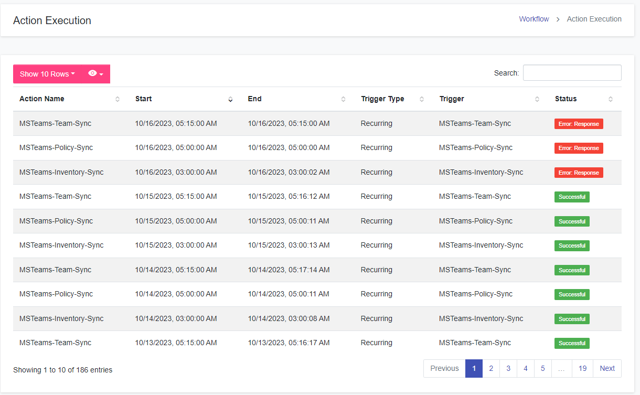
Task: Open the Workflow breadcrumb link
Action: pyautogui.click(x=534, y=19)
